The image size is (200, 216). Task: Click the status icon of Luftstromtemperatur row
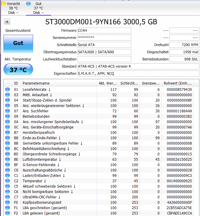7,159
